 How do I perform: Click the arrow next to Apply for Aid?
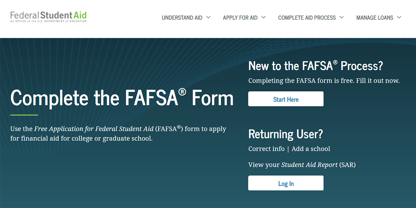pos(263,17)
